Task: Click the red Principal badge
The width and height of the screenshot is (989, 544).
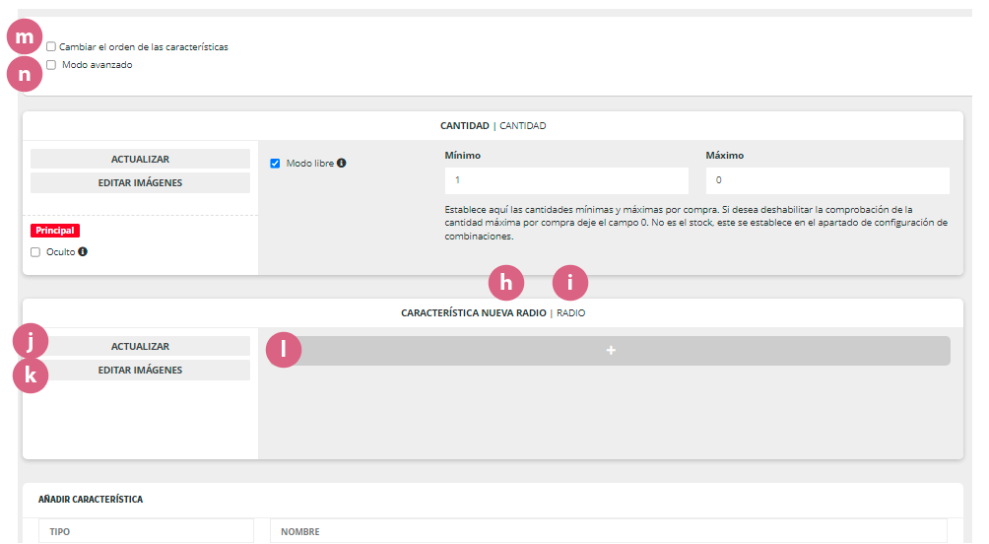Action: pos(55,231)
